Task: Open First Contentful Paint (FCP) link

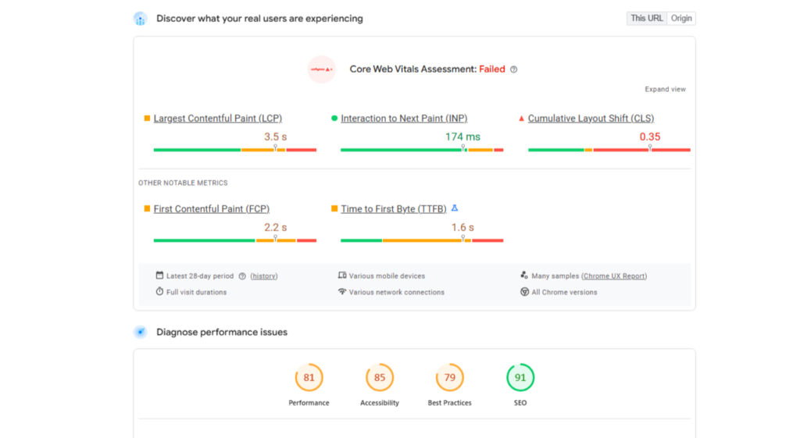Action: (211, 208)
